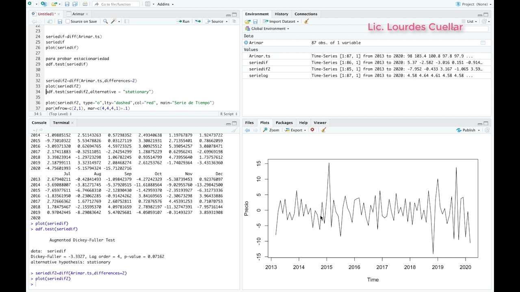
Task: Open the Export plot menu
Action: pos(295,130)
